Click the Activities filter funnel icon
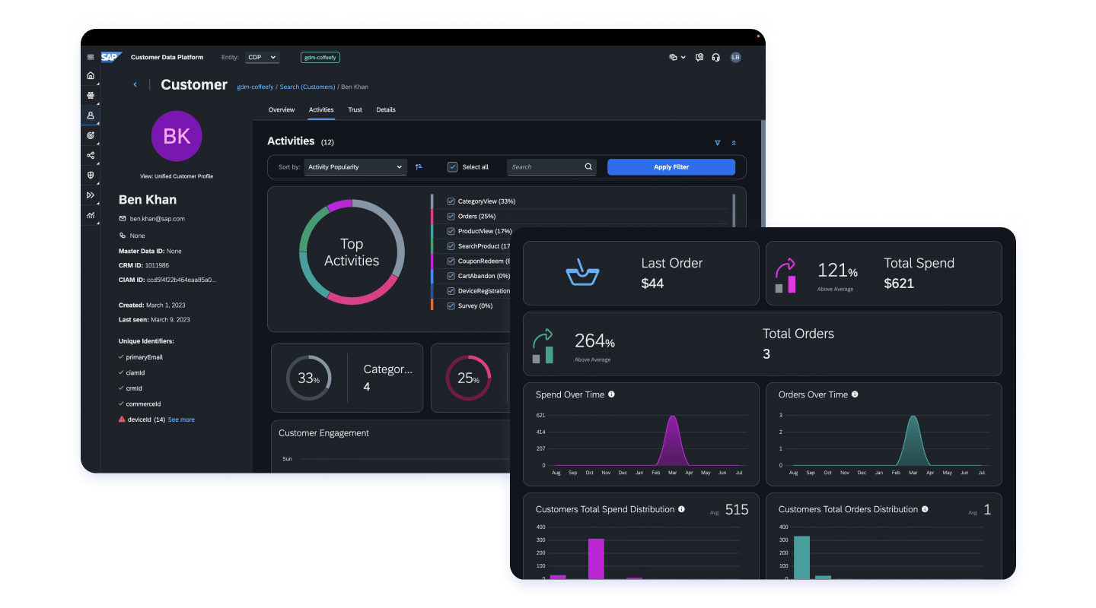Viewport: 1096px width, 608px height. point(717,142)
